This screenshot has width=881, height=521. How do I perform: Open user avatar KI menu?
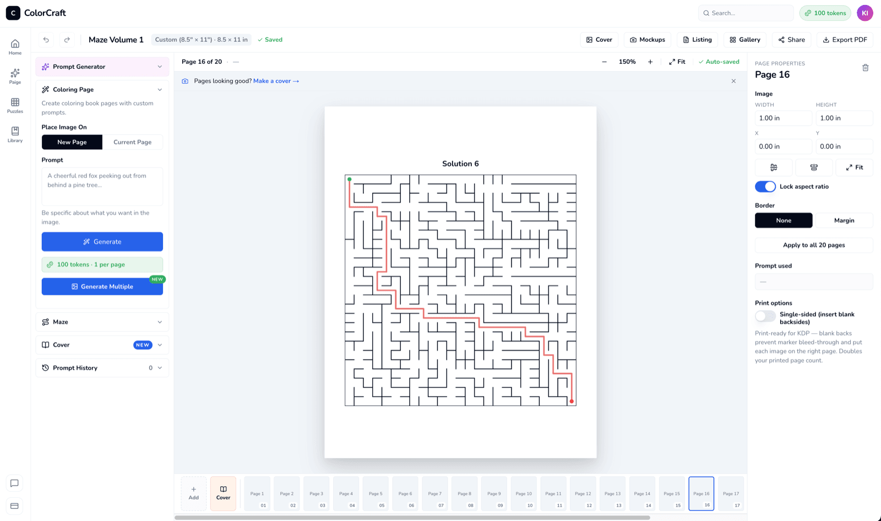864,13
